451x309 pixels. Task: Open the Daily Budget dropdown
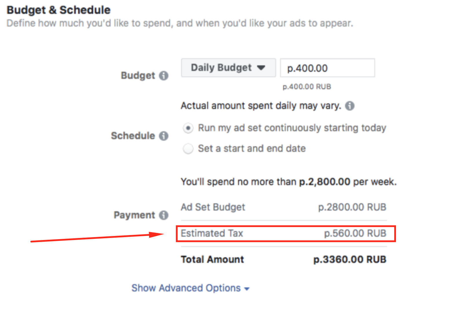[x=228, y=68]
